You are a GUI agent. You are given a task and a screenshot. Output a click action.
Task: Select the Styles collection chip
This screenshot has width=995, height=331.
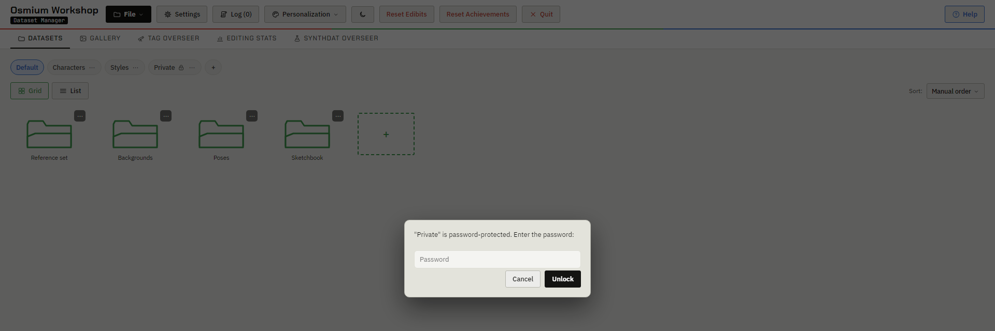coord(119,67)
